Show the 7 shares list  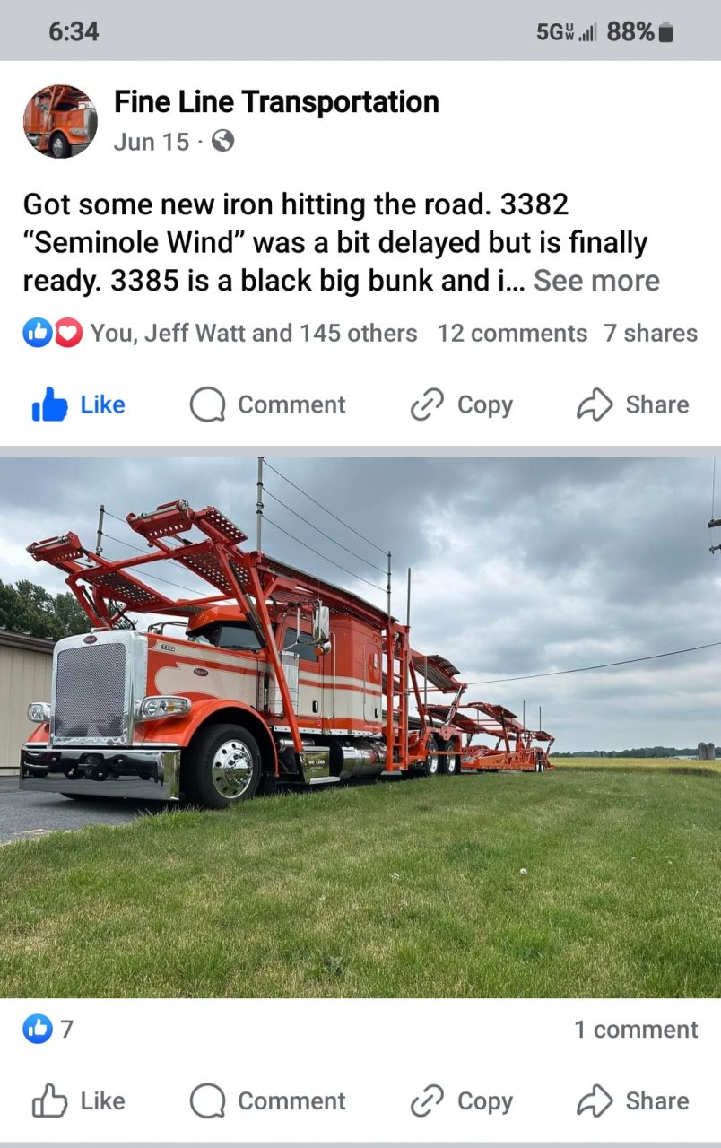click(x=650, y=334)
